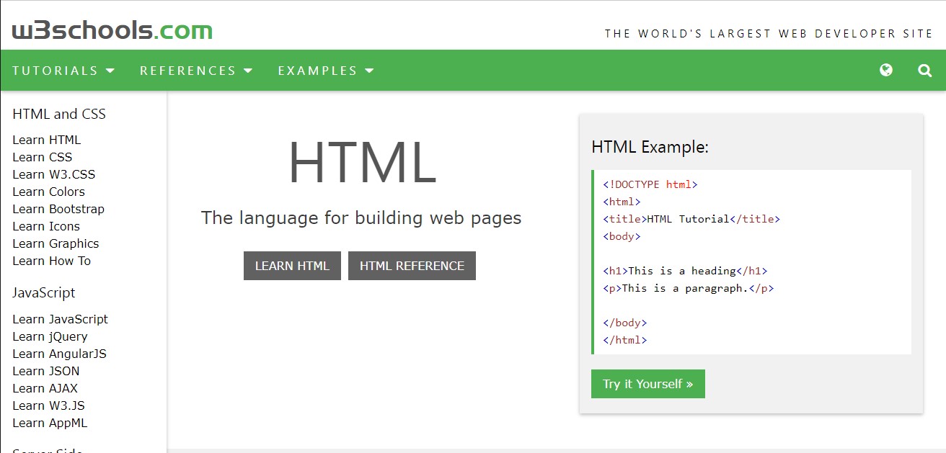
Task: Open Learn jQuery sidebar link
Action: pos(50,336)
